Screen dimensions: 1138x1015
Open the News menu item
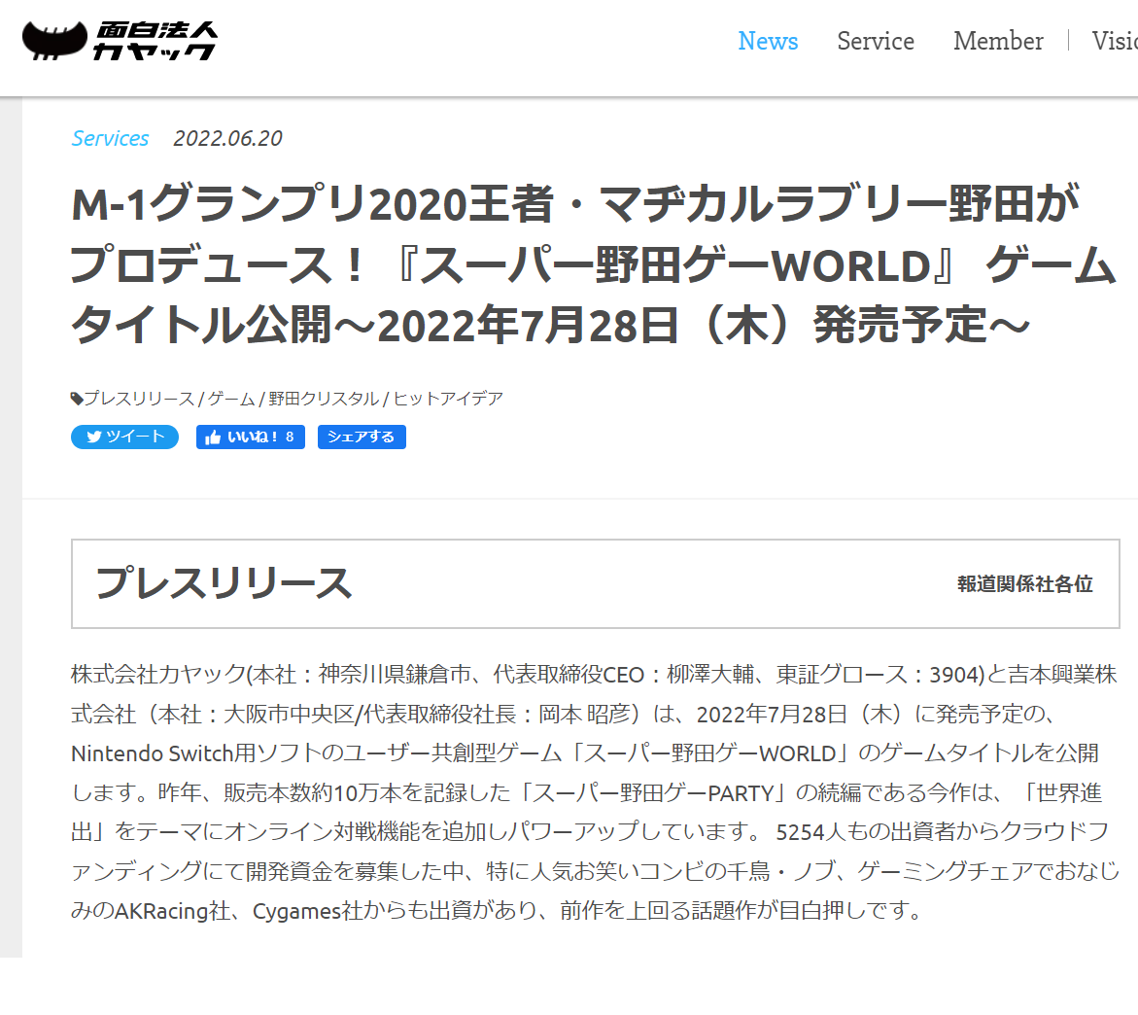tap(768, 41)
